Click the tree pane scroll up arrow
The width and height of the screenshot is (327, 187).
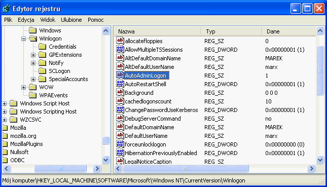pos(106,31)
